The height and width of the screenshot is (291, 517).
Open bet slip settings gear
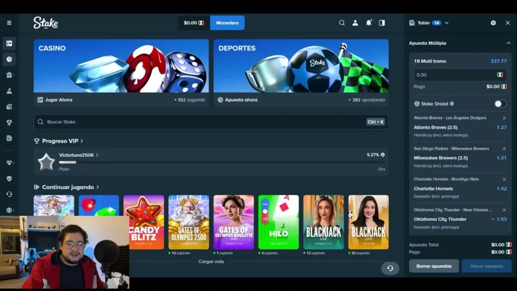(x=493, y=23)
